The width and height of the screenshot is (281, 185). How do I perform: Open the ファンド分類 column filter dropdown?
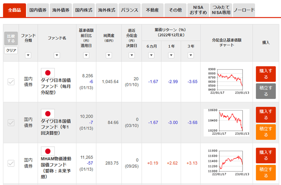28,55
